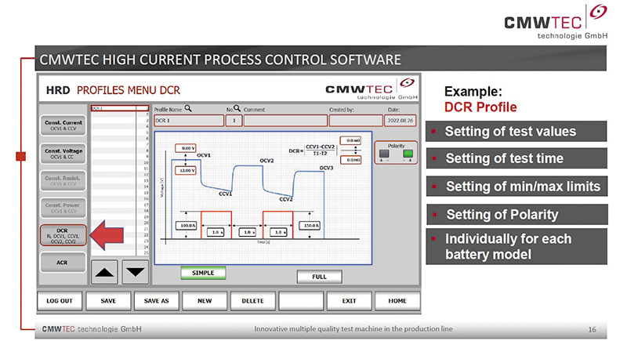This screenshot has width=627, height=341.
Task: Click the 'PROFILES MENU DCR' title text
Action: tap(129, 90)
